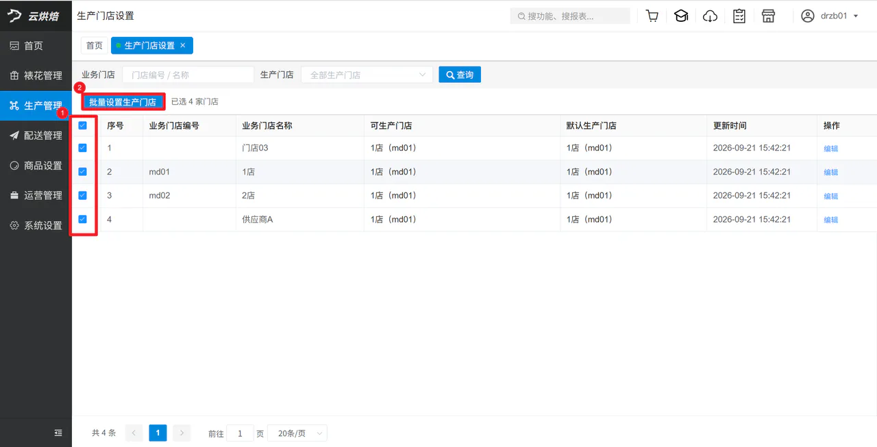Go to the previous page arrow
The width and height of the screenshot is (877, 447).
coord(134,433)
